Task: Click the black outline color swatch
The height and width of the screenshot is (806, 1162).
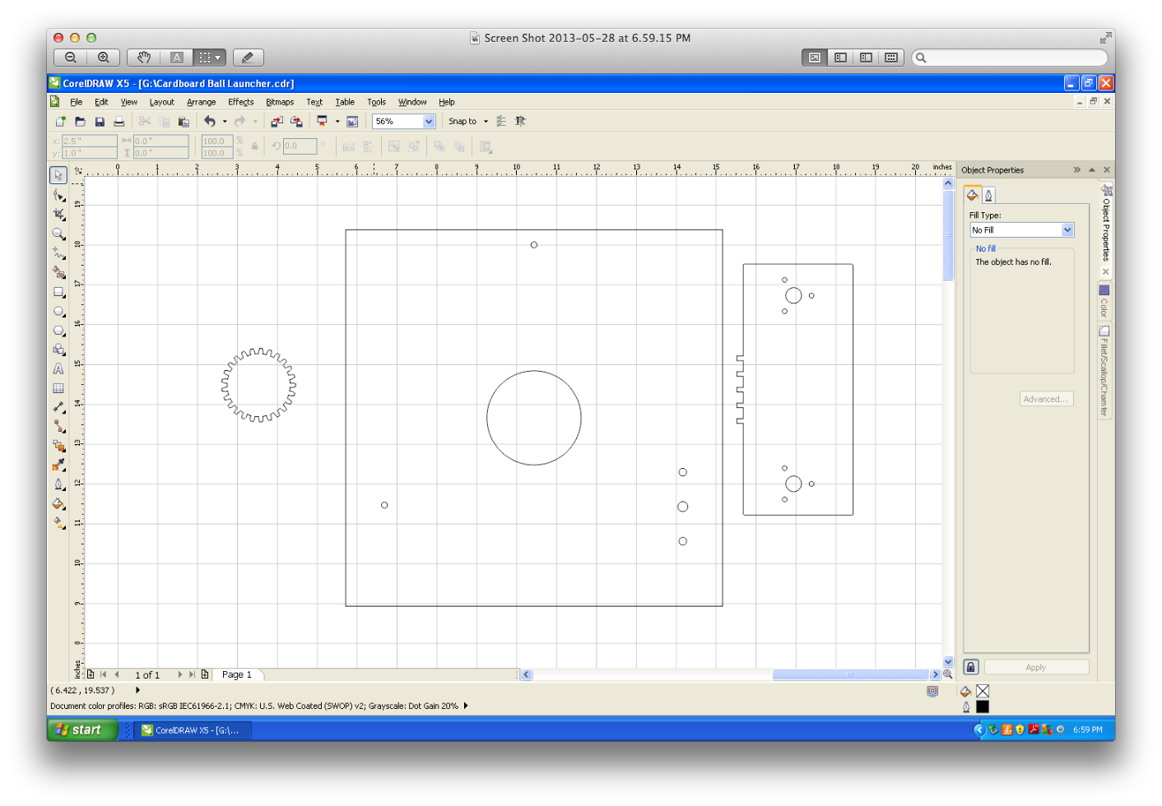Action: click(x=983, y=706)
